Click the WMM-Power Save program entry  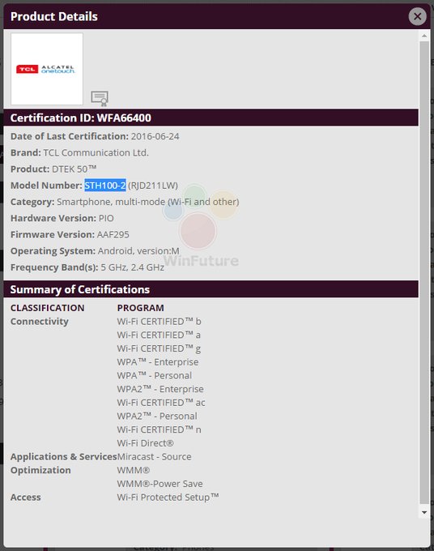click(x=160, y=484)
